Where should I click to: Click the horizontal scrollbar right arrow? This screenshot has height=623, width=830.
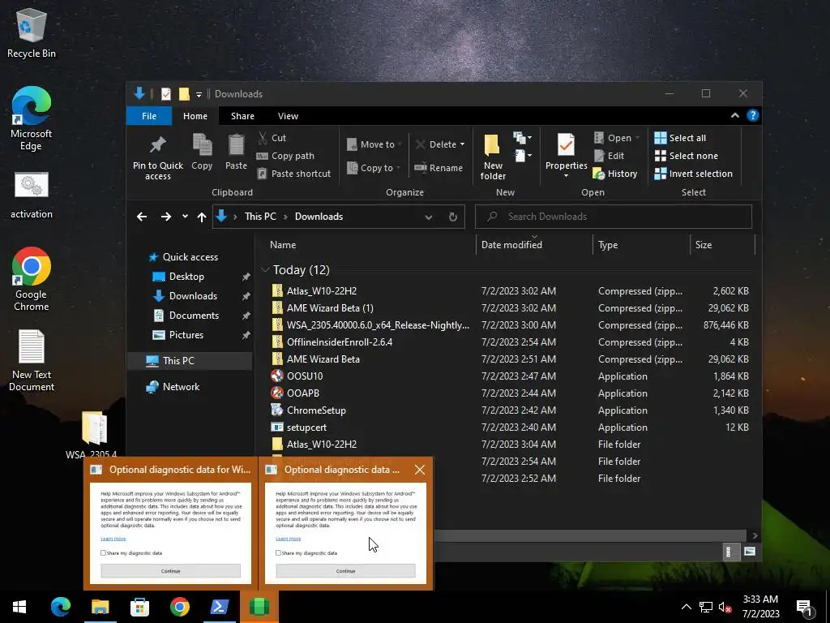[755, 535]
